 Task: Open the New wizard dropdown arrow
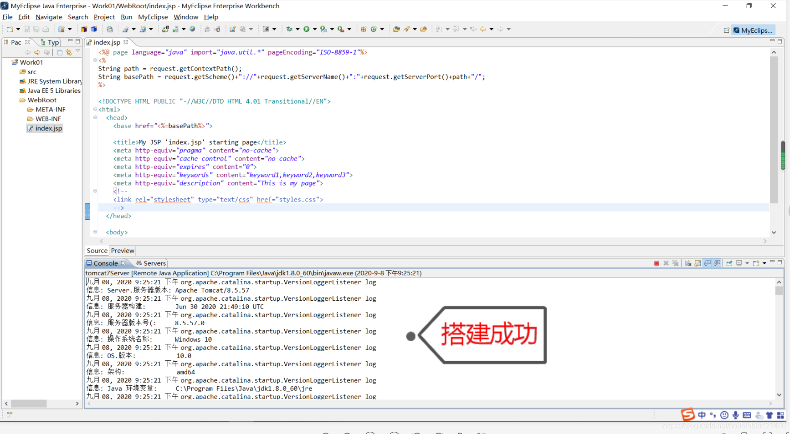pos(18,29)
